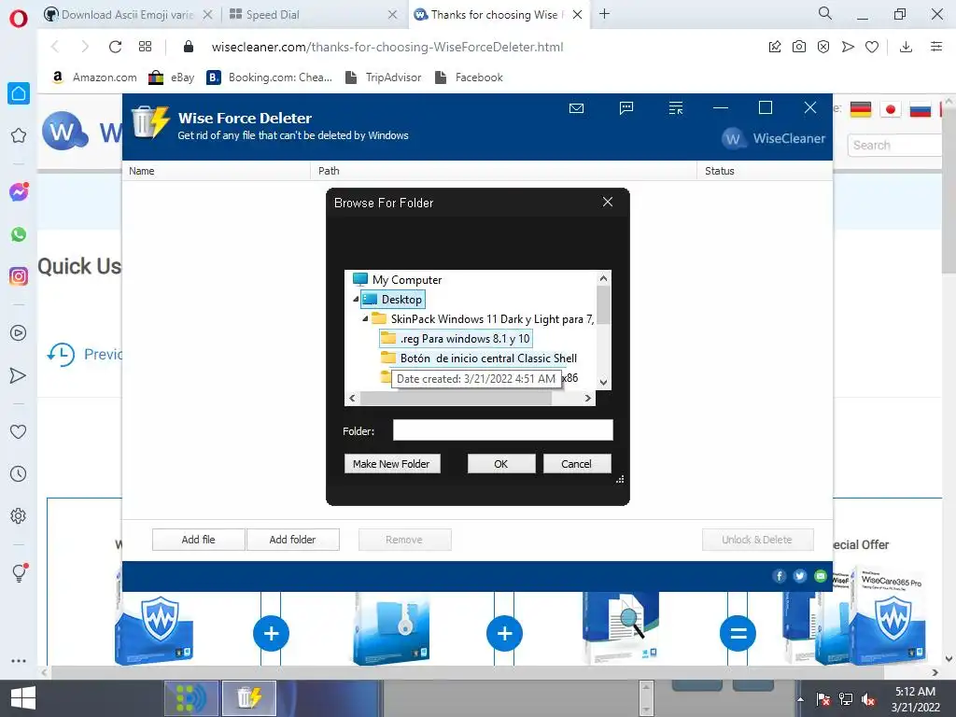Open taskbar clock showing 5:12 AM
The width and height of the screenshot is (956, 717).
click(x=915, y=699)
